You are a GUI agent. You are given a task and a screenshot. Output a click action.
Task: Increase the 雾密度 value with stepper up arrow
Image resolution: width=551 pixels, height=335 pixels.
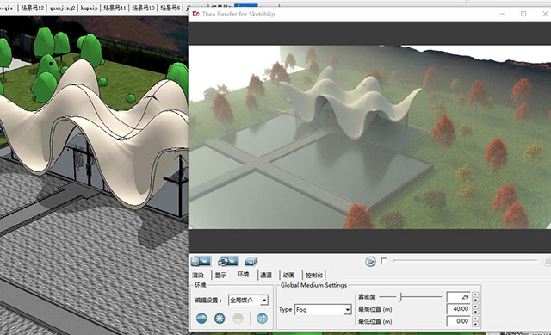(x=475, y=295)
